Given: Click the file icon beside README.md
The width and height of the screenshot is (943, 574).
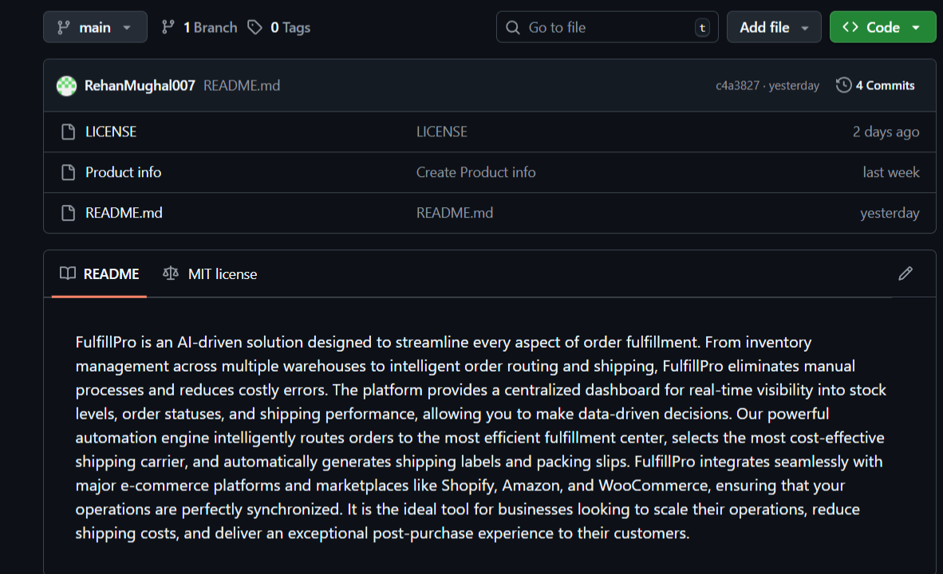Looking at the screenshot, I should (69, 213).
